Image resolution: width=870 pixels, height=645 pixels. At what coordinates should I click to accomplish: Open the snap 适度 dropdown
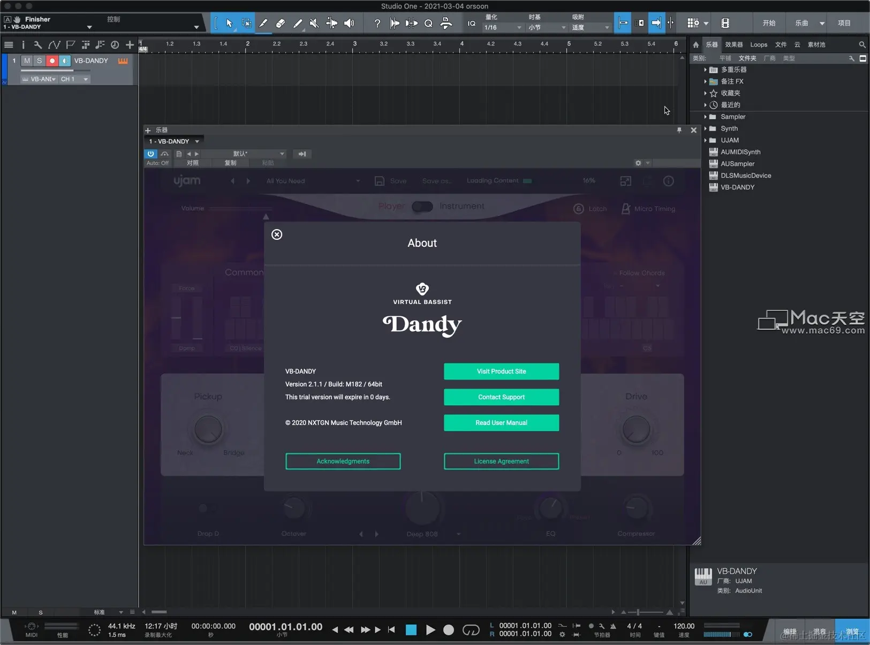coord(591,27)
